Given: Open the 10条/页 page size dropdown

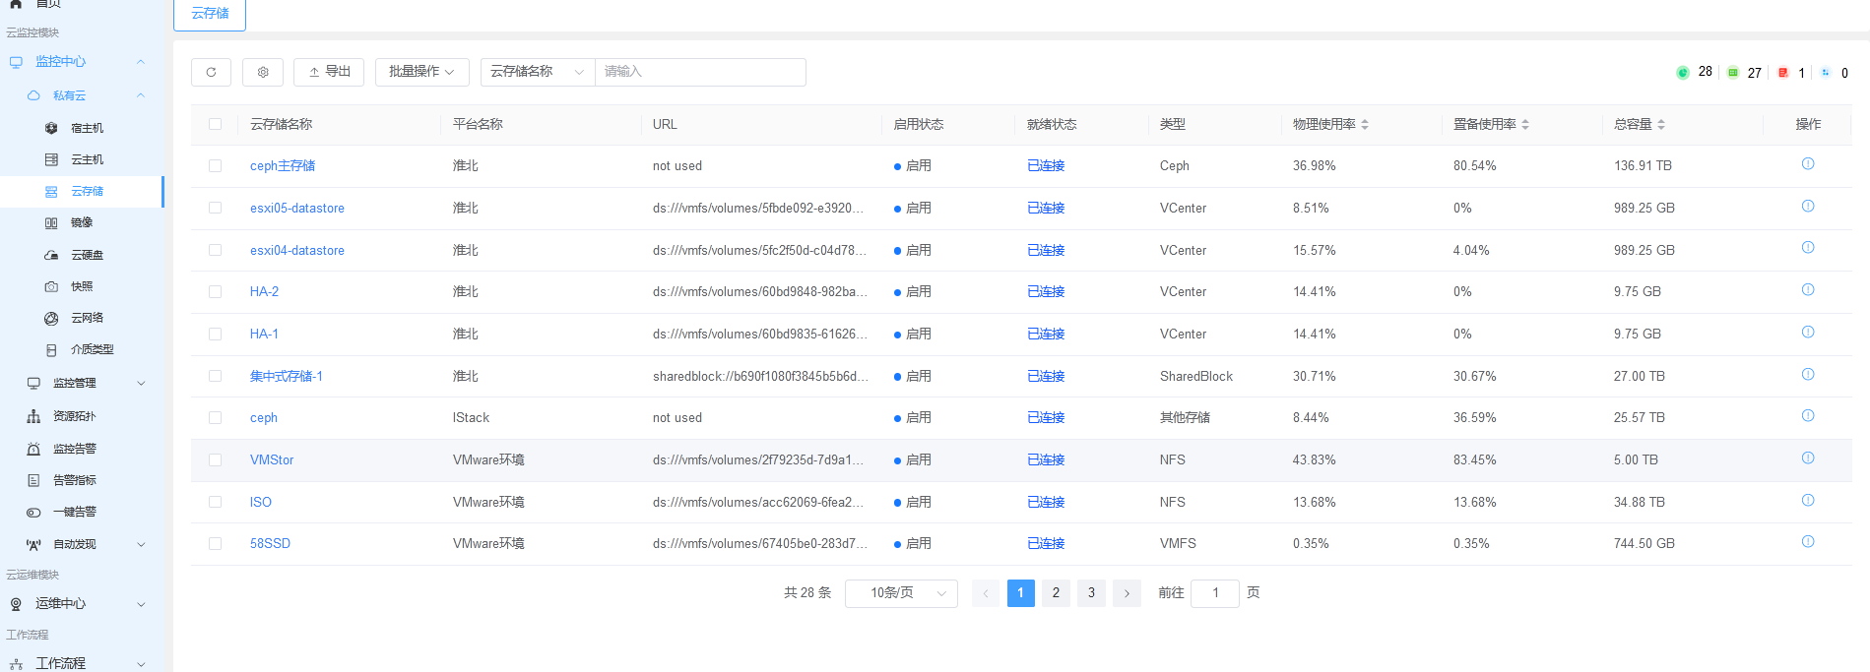Looking at the screenshot, I should [x=901, y=593].
